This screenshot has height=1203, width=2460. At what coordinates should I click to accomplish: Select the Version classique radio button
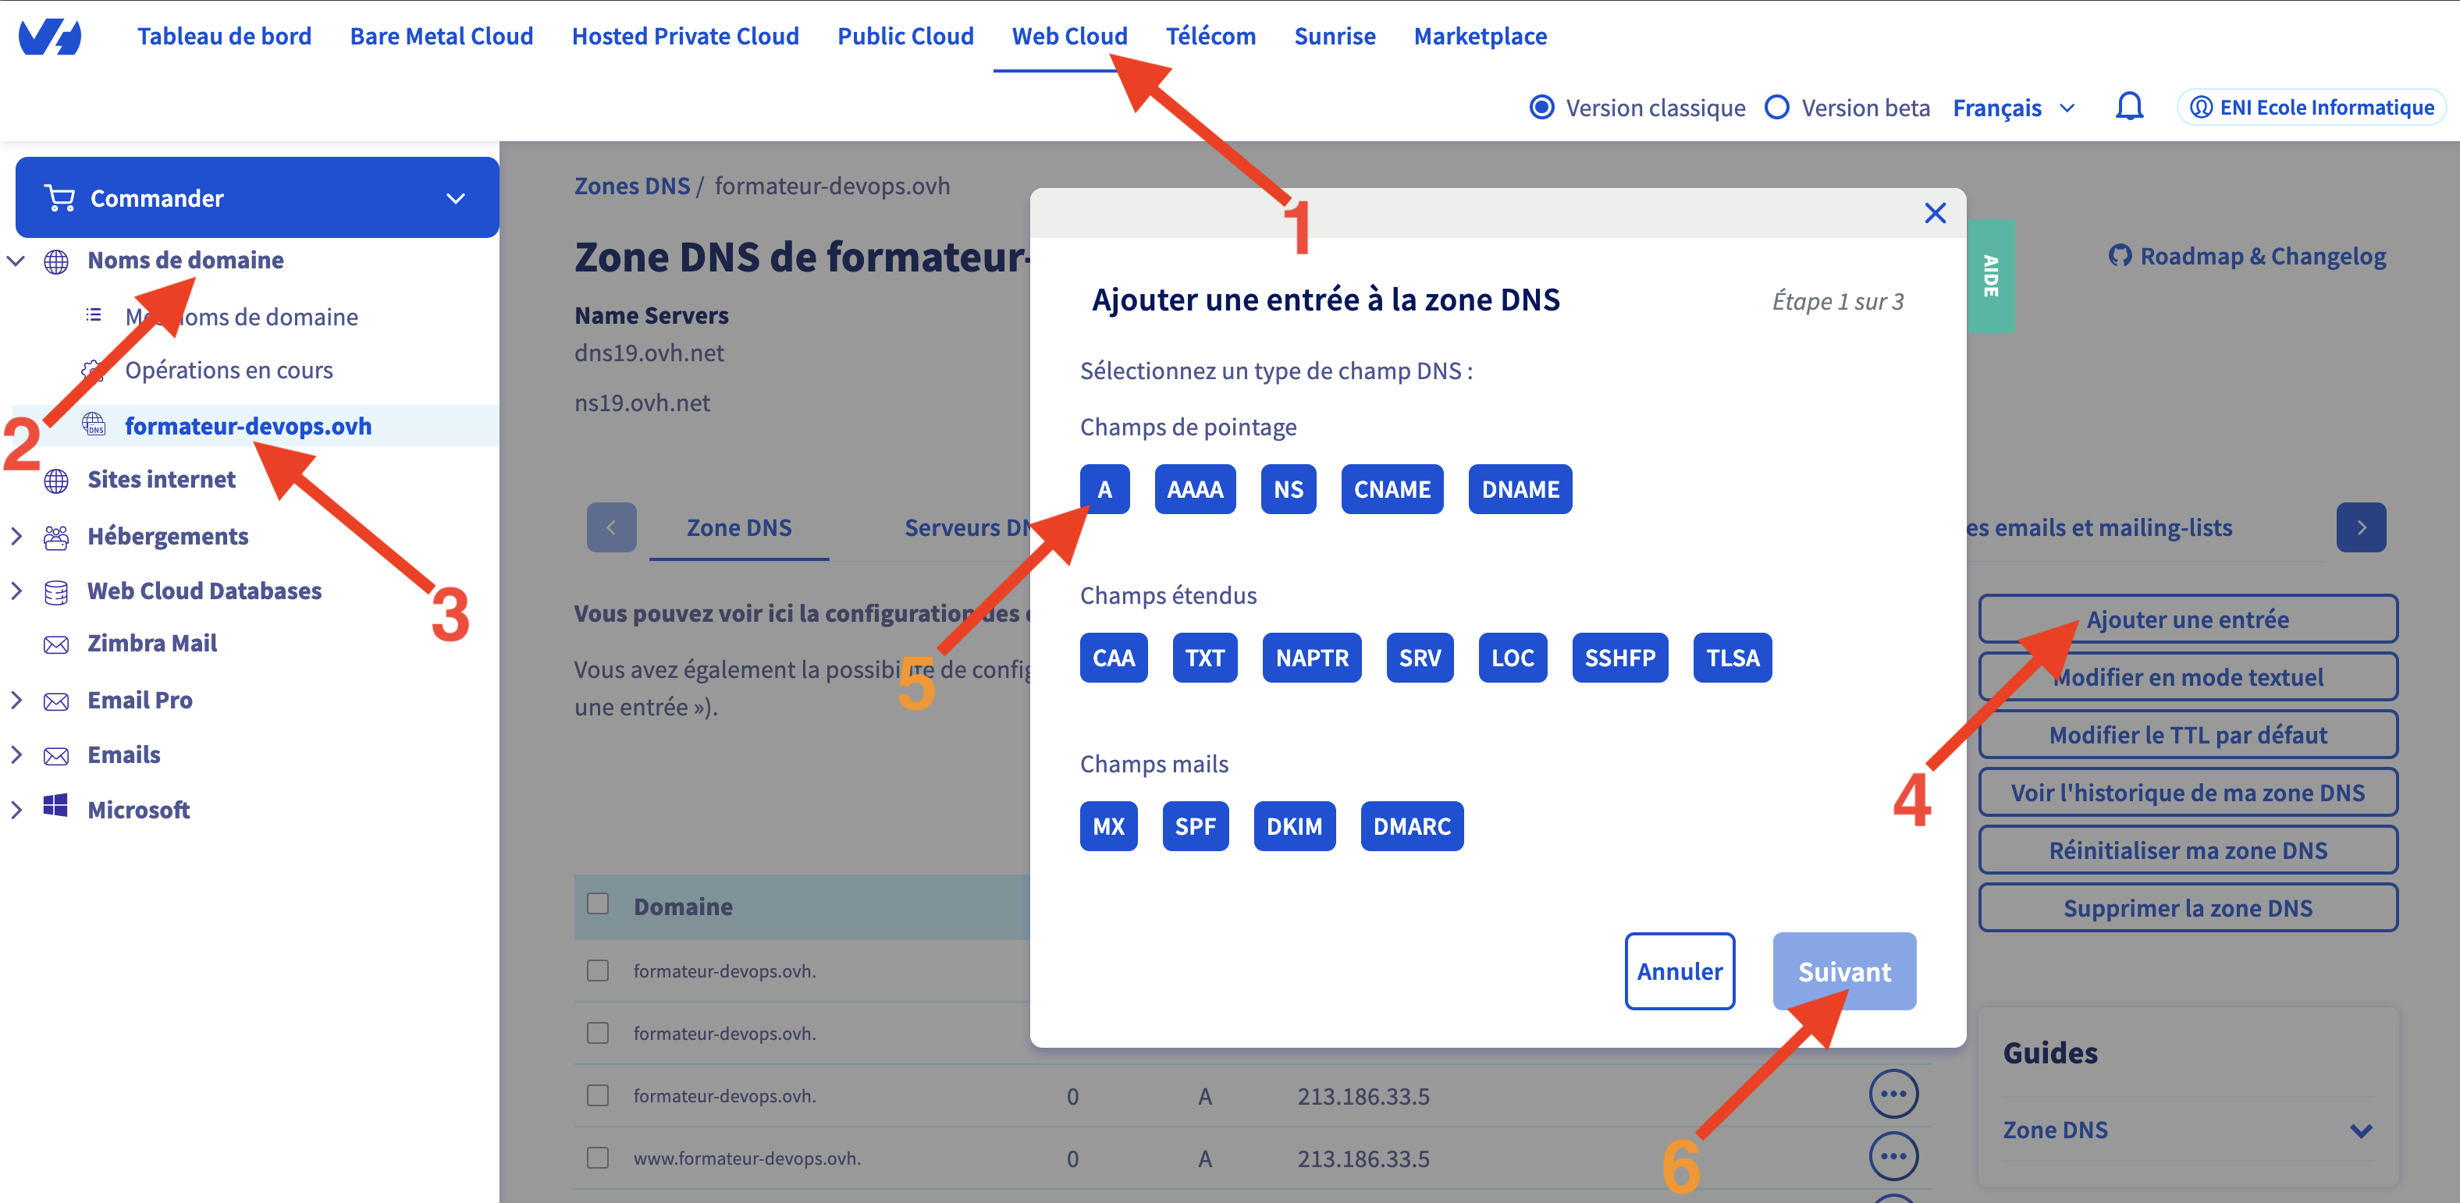(x=1541, y=107)
